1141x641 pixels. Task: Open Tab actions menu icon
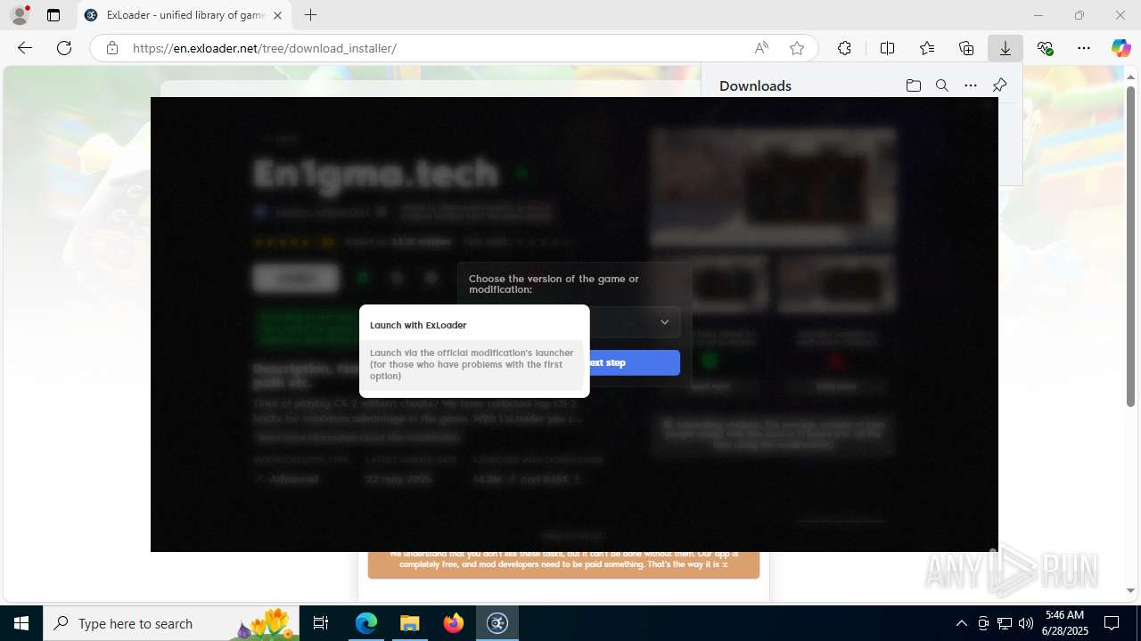click(x=53, y=15)
